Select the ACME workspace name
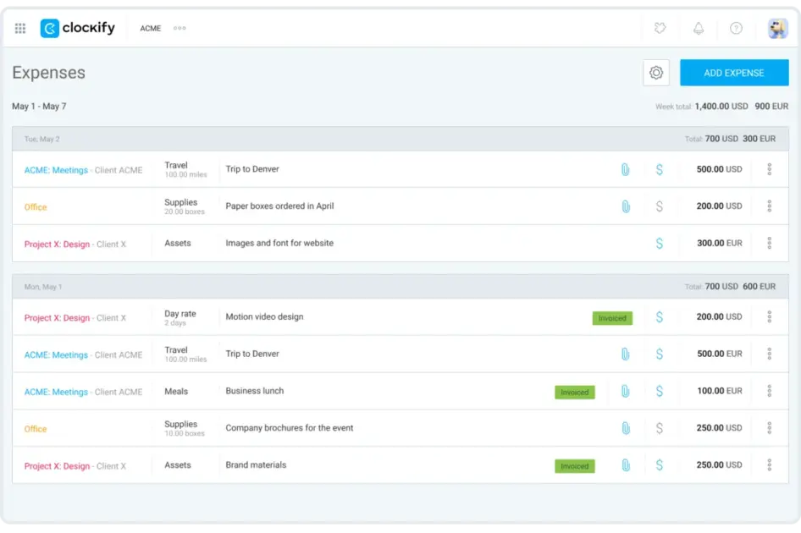801x533 pixels. click(x=150, y=28)
